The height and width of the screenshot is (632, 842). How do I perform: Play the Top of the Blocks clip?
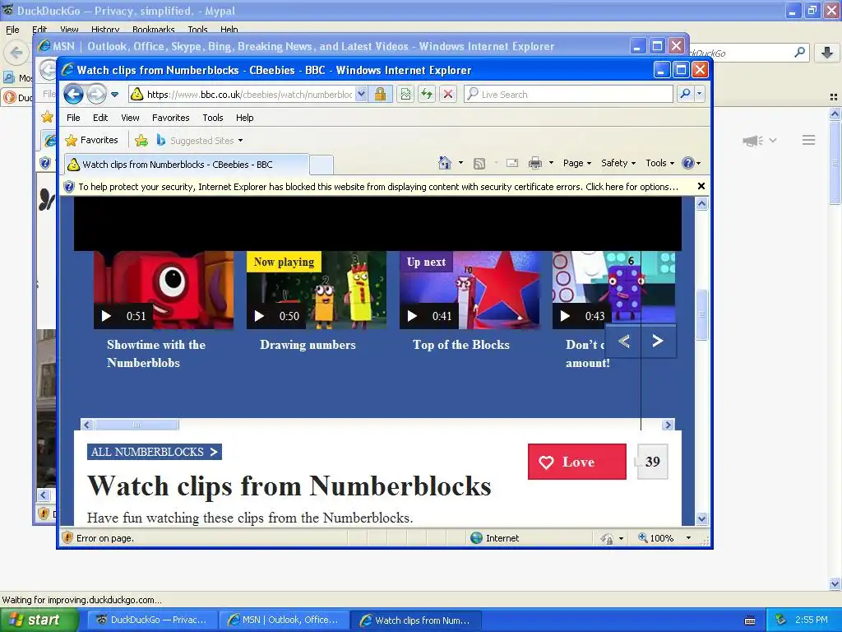tap(470, 290)
